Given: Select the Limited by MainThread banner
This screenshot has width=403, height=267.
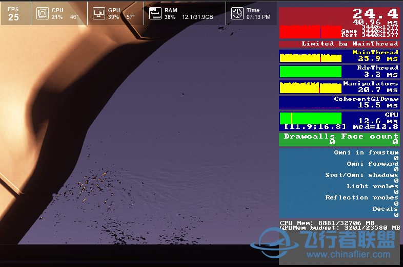Looking at the screenshot, I should pyautogui.click(x=339, y=44).
